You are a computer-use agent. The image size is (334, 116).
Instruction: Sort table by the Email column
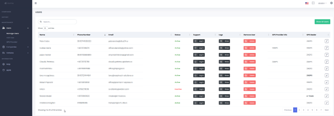click(140, 35)
